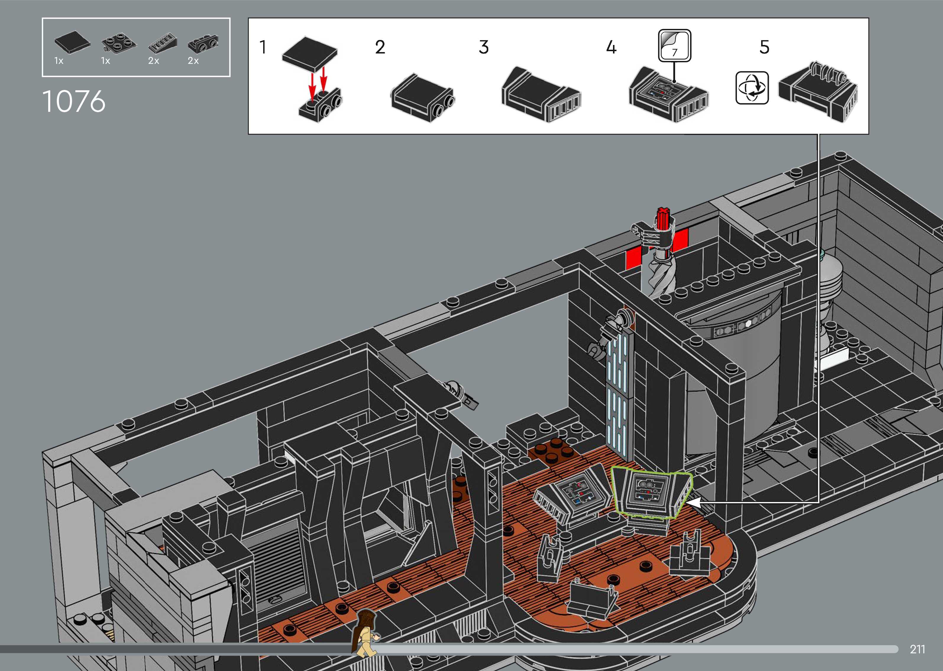Click the step number 1076

(x=74, y=101)
